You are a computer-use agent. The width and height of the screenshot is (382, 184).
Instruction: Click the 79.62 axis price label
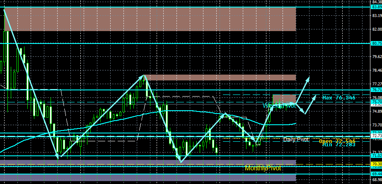pos(377,56)
